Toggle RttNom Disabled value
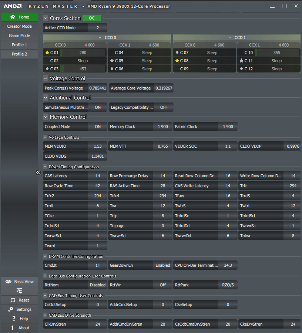The height and width of the screenshot is (333, 302). tap(98, 285)
